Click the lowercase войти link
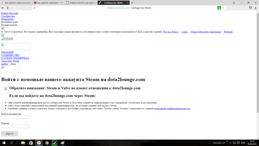Screen dimensions: 259x146 point(4,64)
